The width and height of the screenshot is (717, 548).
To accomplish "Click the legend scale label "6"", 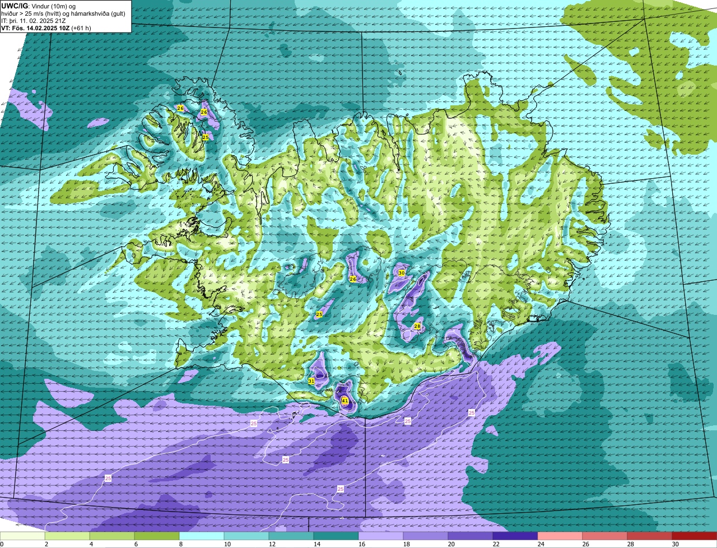I will (136, 544).
